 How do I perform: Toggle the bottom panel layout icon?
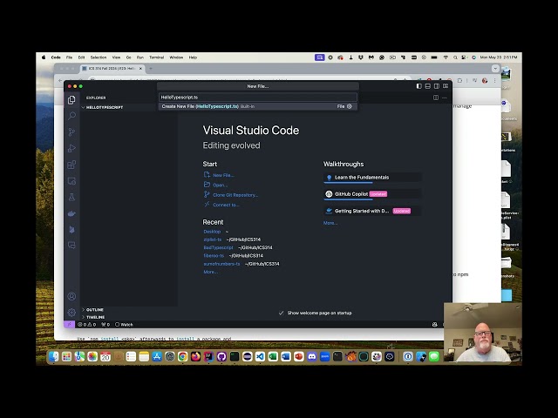[428, 86]
